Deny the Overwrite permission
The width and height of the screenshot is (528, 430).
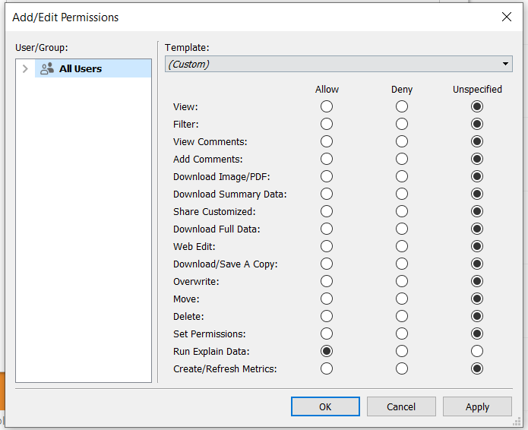[402, 281]
